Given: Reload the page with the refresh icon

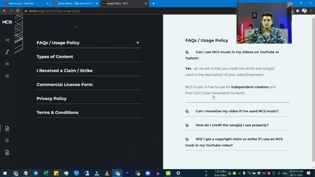Looking at the screenshot, I should pyautogui.click(x=18, y=11).
